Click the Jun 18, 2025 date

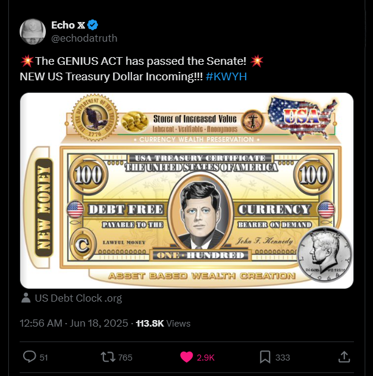click(100, 324)
